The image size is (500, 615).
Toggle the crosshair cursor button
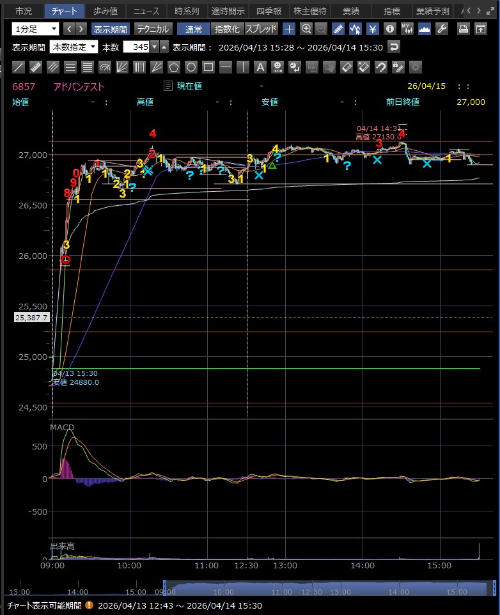click(x=289, y=29)
